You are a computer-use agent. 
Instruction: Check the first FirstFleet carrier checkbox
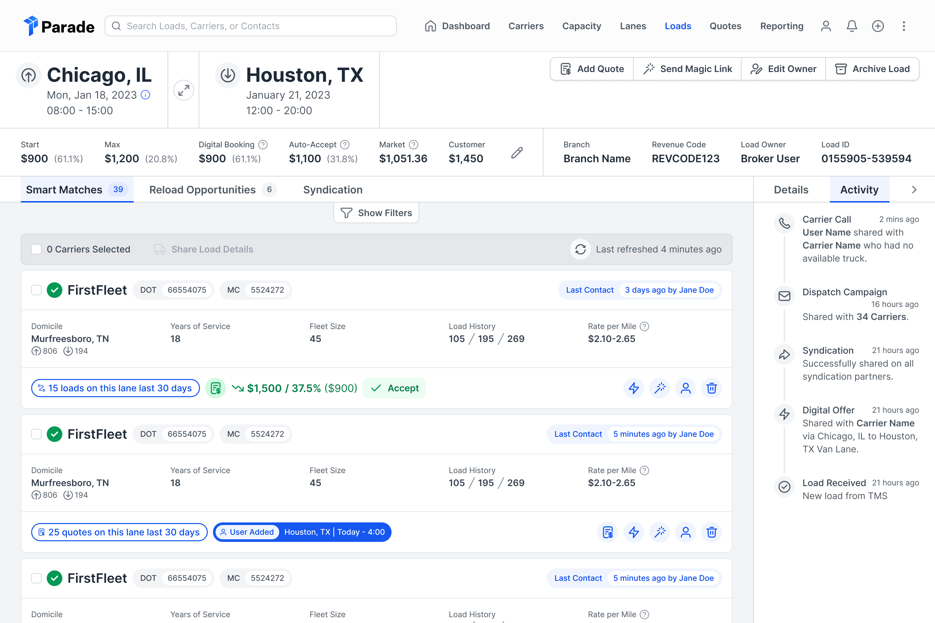[x=36, y=290]
